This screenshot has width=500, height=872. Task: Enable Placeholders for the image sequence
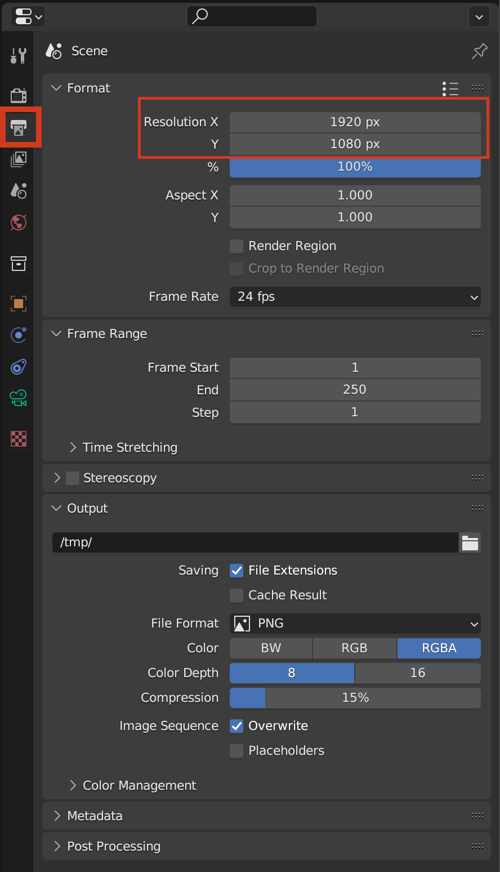(x=236, y=751)
